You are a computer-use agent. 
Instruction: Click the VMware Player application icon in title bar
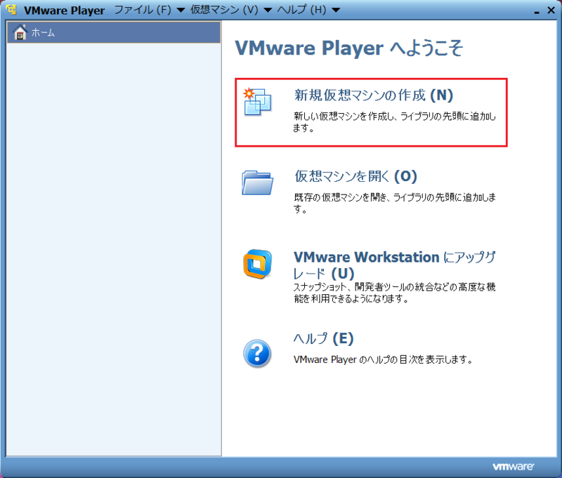pos(10,10)
